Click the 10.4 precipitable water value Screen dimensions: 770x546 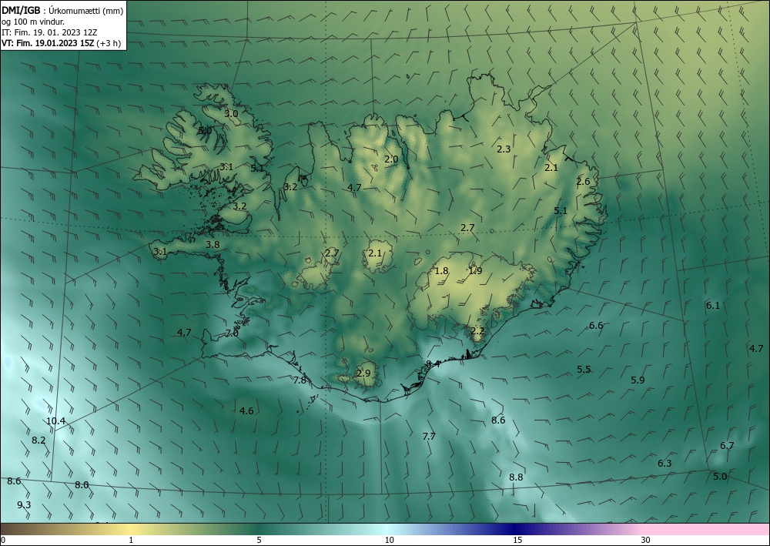point(56,421)
